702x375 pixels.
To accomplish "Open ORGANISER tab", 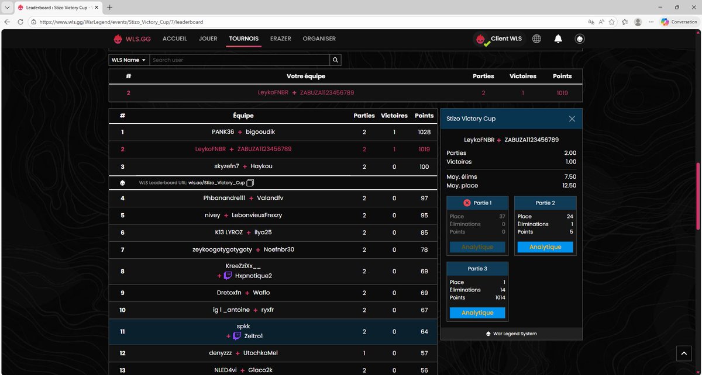I will tap(319, 39).
